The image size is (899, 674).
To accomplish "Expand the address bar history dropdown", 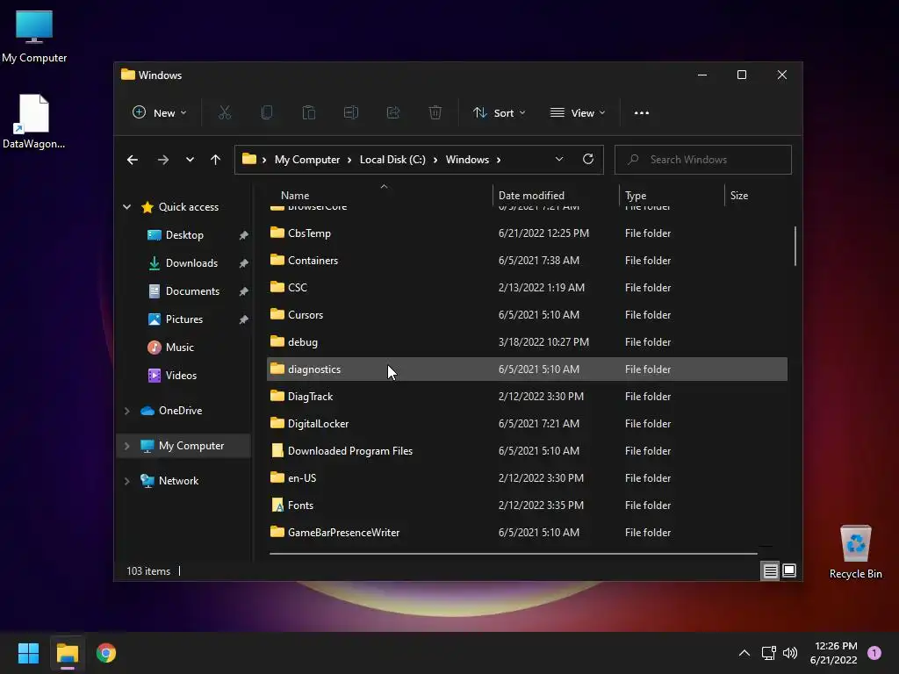I will tap(559, 160).
